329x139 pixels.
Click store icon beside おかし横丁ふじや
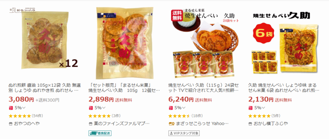click(x=250, y=124)
